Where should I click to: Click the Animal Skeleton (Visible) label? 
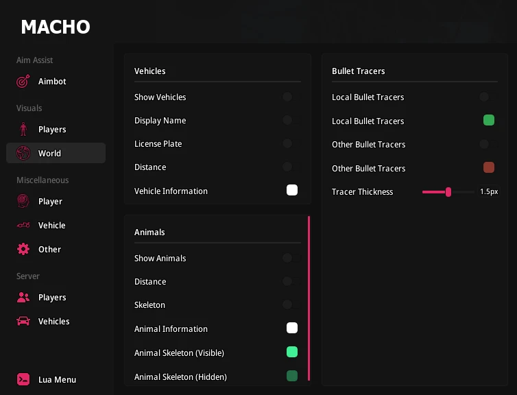179,352
